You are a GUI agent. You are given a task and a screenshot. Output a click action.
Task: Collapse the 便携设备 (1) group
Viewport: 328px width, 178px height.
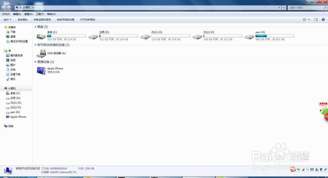[x=35, y=62]
